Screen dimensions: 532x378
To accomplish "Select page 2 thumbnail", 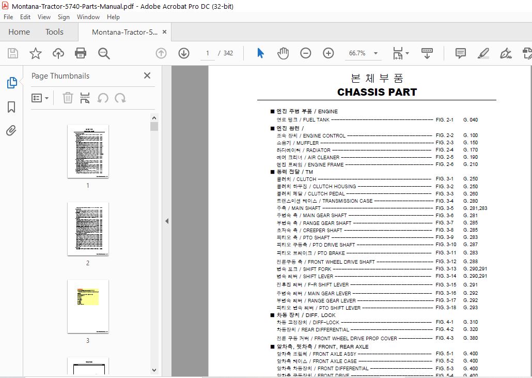I will pyautogui.click(x=88, y=229).
